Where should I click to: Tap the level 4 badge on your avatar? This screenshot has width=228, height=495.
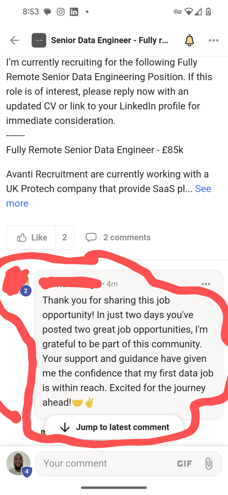(x=26, y=472)
